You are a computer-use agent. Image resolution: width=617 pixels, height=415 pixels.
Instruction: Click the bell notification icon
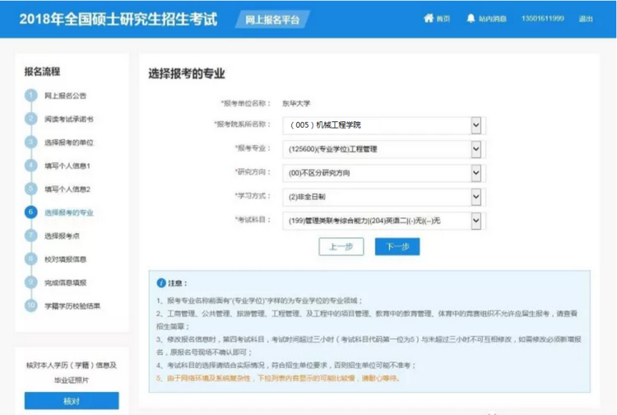(x=471, y=19)
